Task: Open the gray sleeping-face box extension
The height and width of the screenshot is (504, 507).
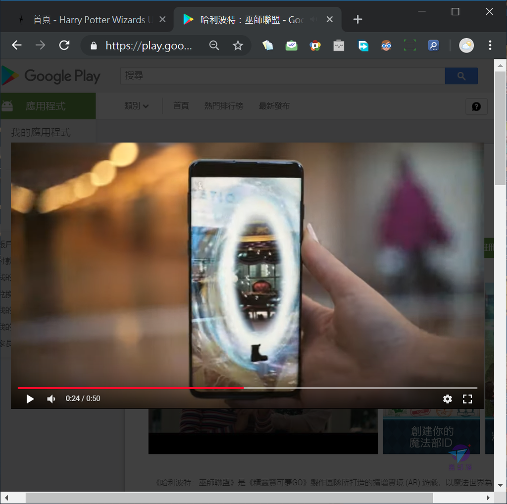Action: (x=339, y=45)
